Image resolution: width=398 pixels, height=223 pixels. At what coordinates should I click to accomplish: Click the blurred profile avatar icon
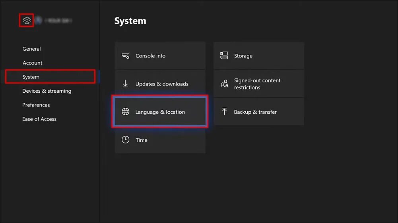click(38, 20)
